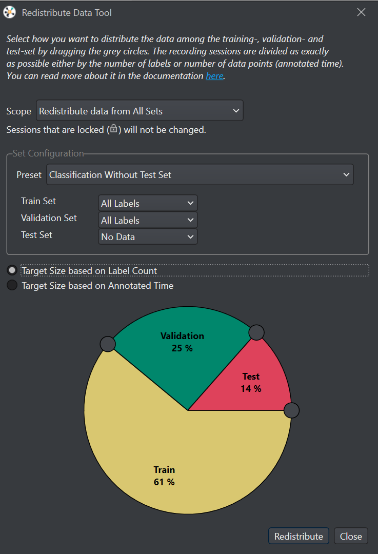This screenshot has height=554, width=378.
Task: Click the Redistribute button
Action: pos(299,537)
